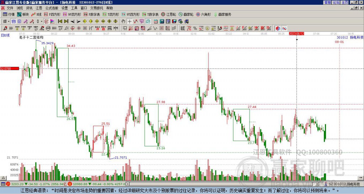Open the calendar icon in toolbar
Screen dimensions: 364x194
[156, 21]
